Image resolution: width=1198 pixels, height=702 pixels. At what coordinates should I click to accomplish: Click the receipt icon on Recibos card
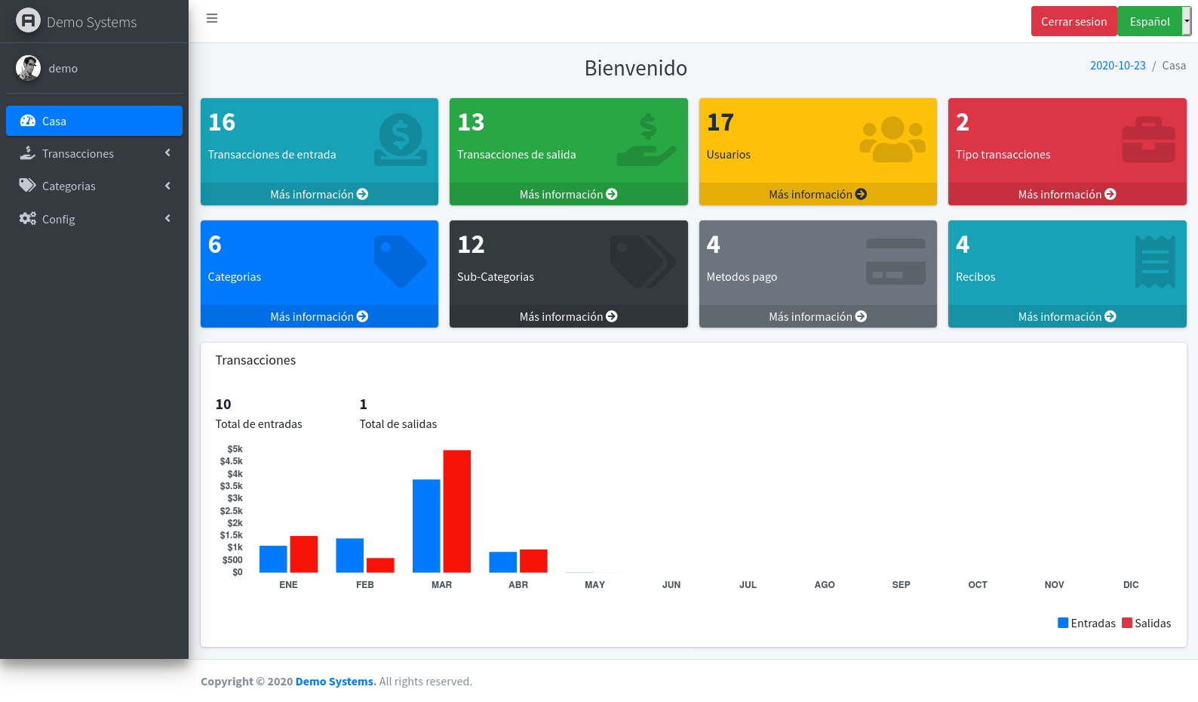pos(1154,262)
